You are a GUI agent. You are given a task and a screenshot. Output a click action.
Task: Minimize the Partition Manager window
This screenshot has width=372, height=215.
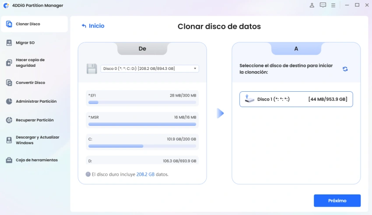[347, 5]
